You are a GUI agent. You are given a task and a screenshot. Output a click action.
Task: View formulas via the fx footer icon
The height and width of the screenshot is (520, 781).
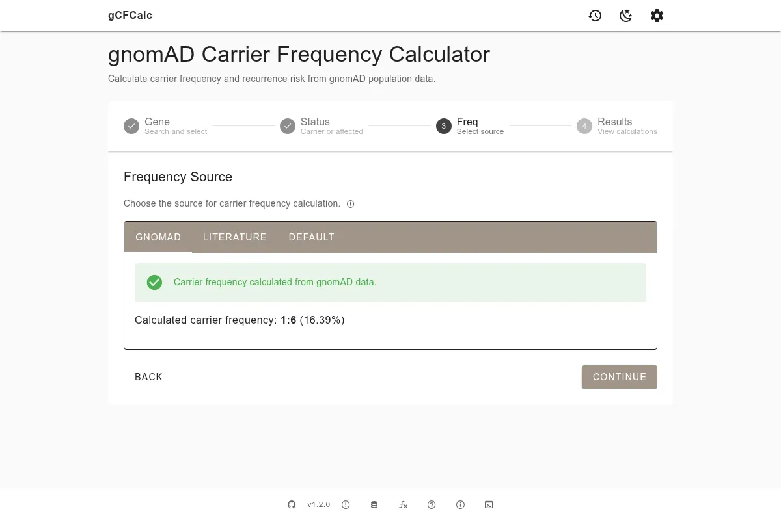[x=403, y=504]
